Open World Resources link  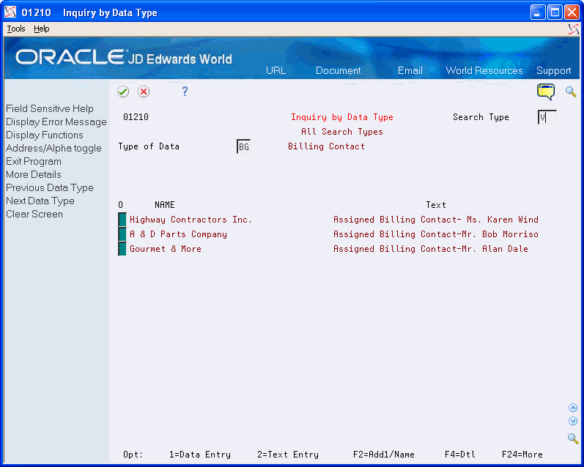click(484, 71)
